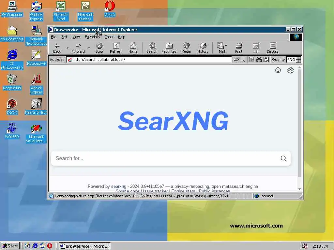Click the system tray scheduler icon
Screen dimensions: 334x250
(305, 246)
